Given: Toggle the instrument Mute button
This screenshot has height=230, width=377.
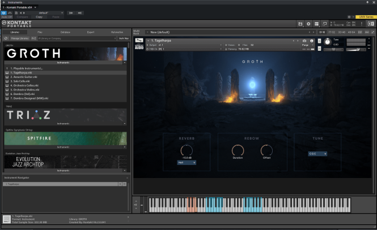Looking at the screenshot, I should (319, 49).
